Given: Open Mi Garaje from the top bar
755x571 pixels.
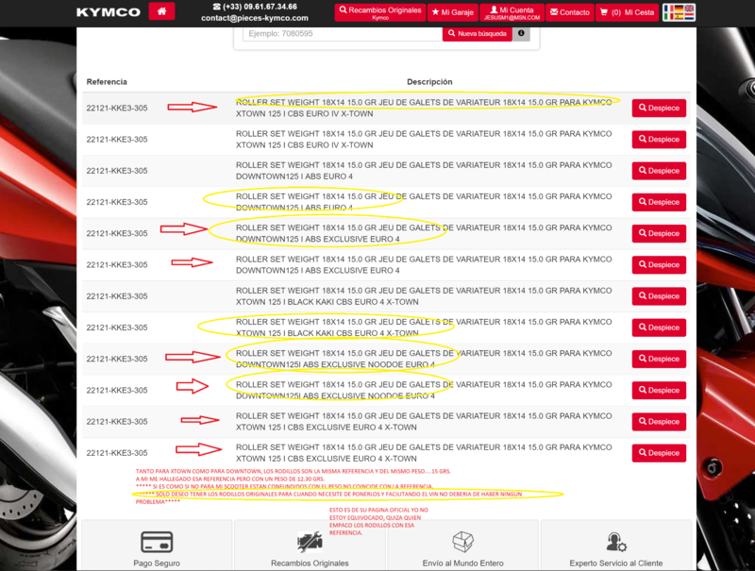Looking at the screenshot, I should tap(453, 12).
